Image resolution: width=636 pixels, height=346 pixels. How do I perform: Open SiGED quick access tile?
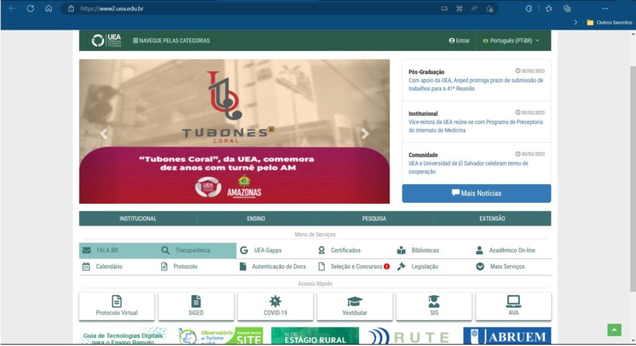point(196,306)
